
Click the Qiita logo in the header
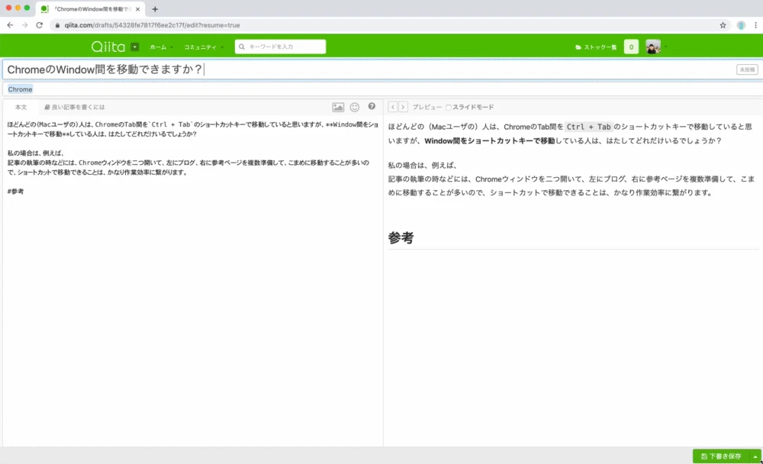pos(108,47)
